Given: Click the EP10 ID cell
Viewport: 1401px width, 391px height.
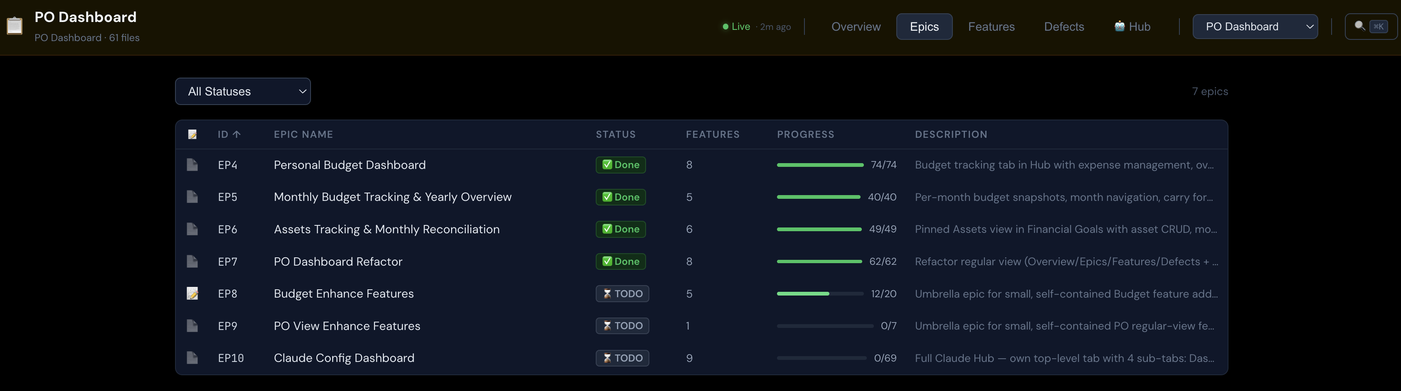Looking at the screenshot, I should tap(231, 358).
